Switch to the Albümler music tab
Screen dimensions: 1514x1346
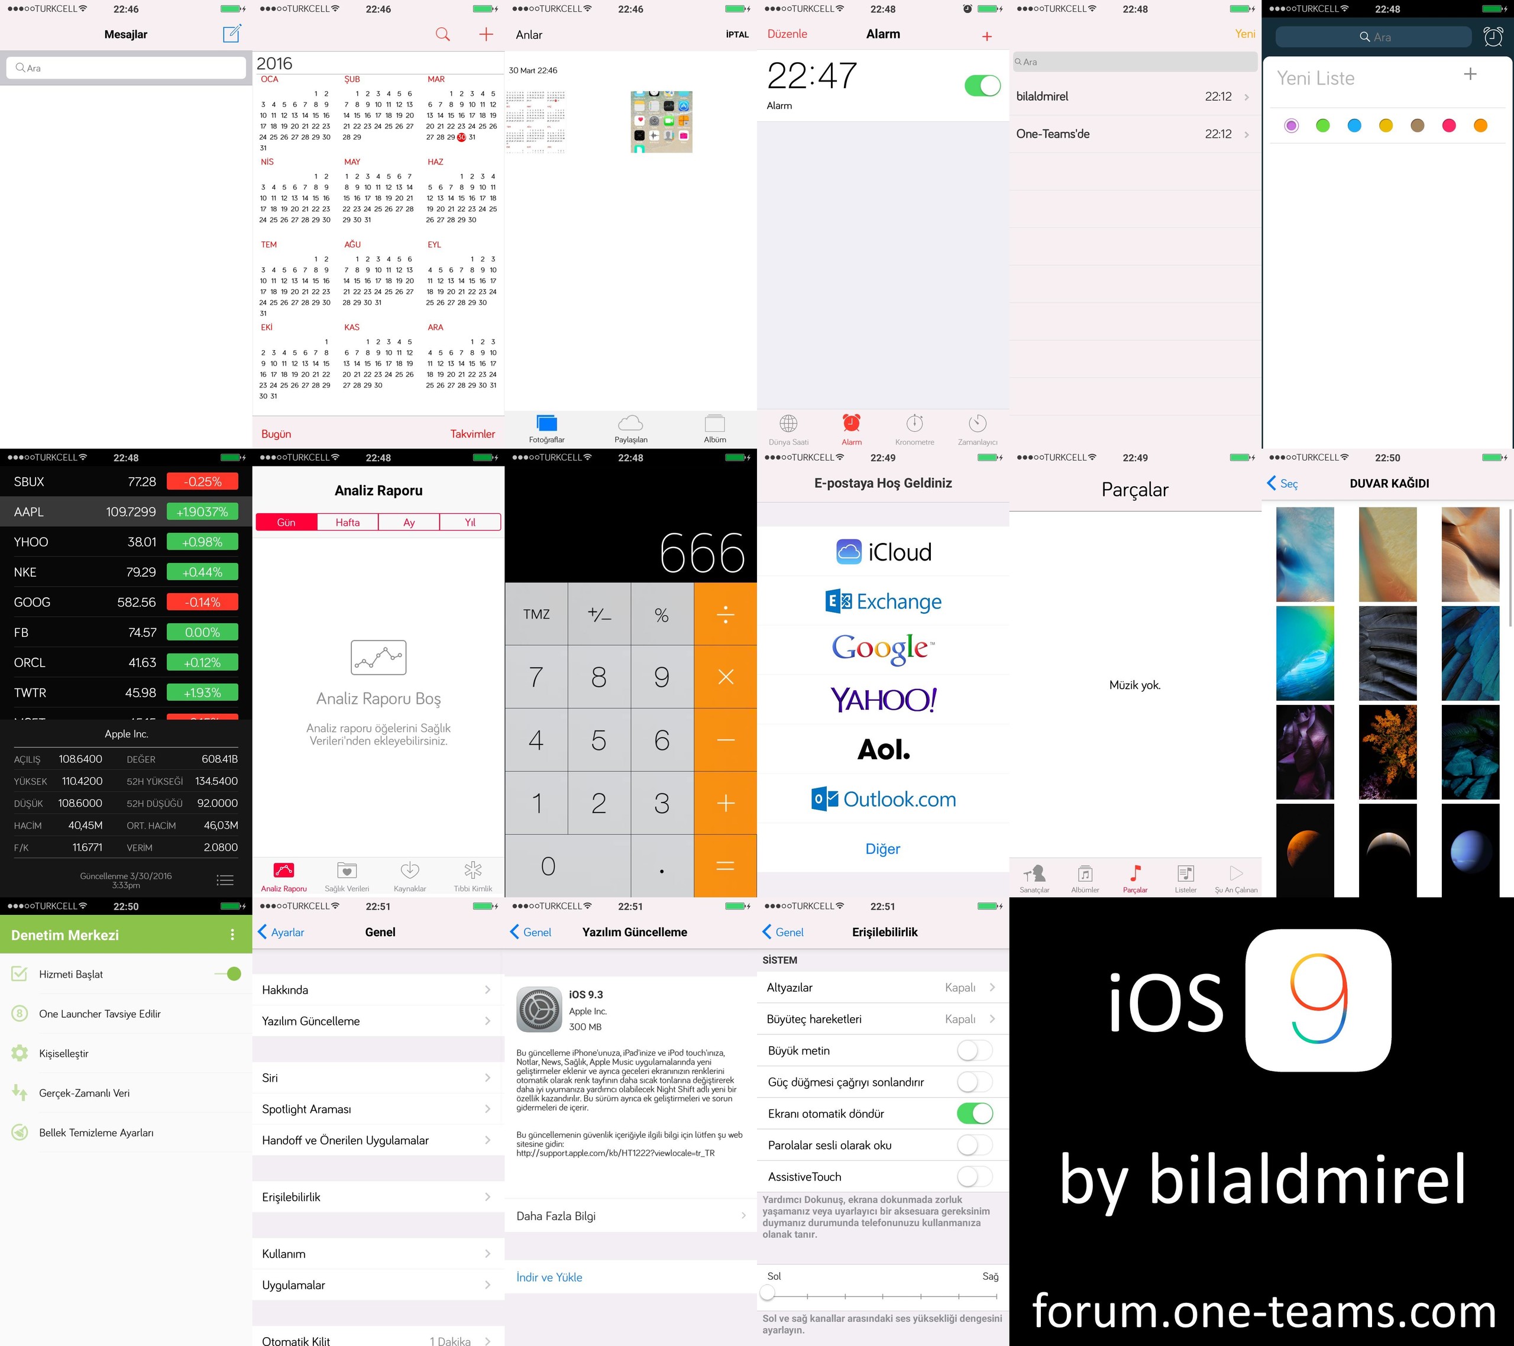(x=1085, y=876)
